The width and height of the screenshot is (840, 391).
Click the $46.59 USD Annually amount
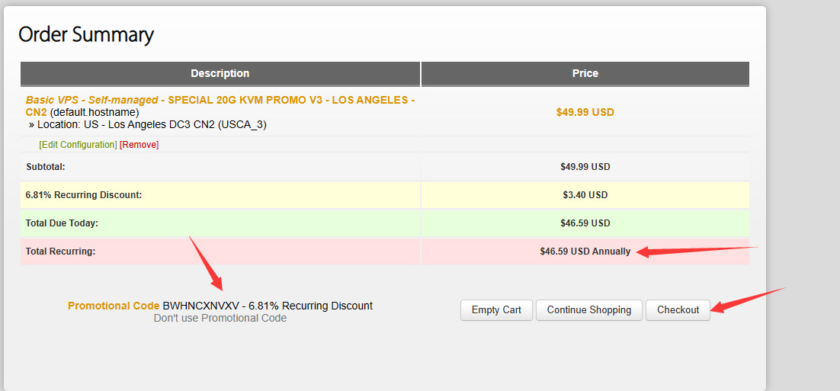[x=585, y=252]
